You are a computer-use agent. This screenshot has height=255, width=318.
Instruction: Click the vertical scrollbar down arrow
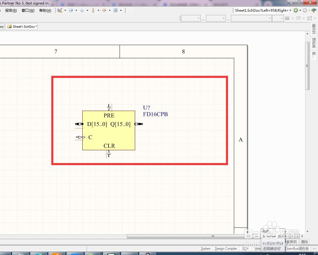click(307, 231)
